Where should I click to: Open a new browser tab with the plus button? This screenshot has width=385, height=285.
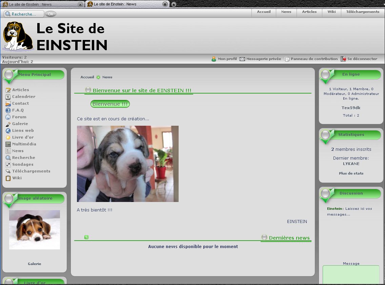(x=174, y=4)
